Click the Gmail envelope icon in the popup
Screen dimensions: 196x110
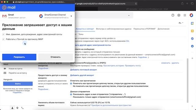[4, 16]
